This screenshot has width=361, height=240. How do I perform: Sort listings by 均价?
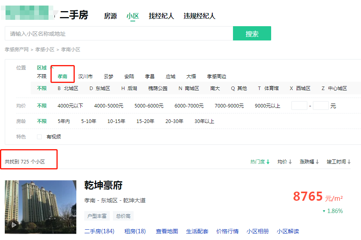(x=285, y=162)
